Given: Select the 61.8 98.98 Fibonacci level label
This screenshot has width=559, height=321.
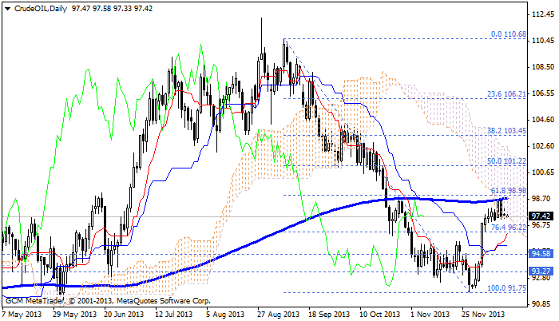Looking at the screenshot, I should [x=508, y=190].
